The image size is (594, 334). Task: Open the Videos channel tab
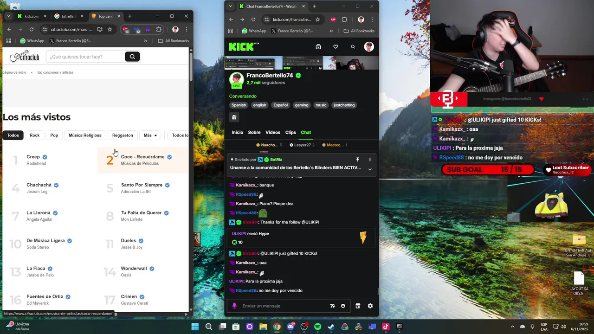(273, 133)
